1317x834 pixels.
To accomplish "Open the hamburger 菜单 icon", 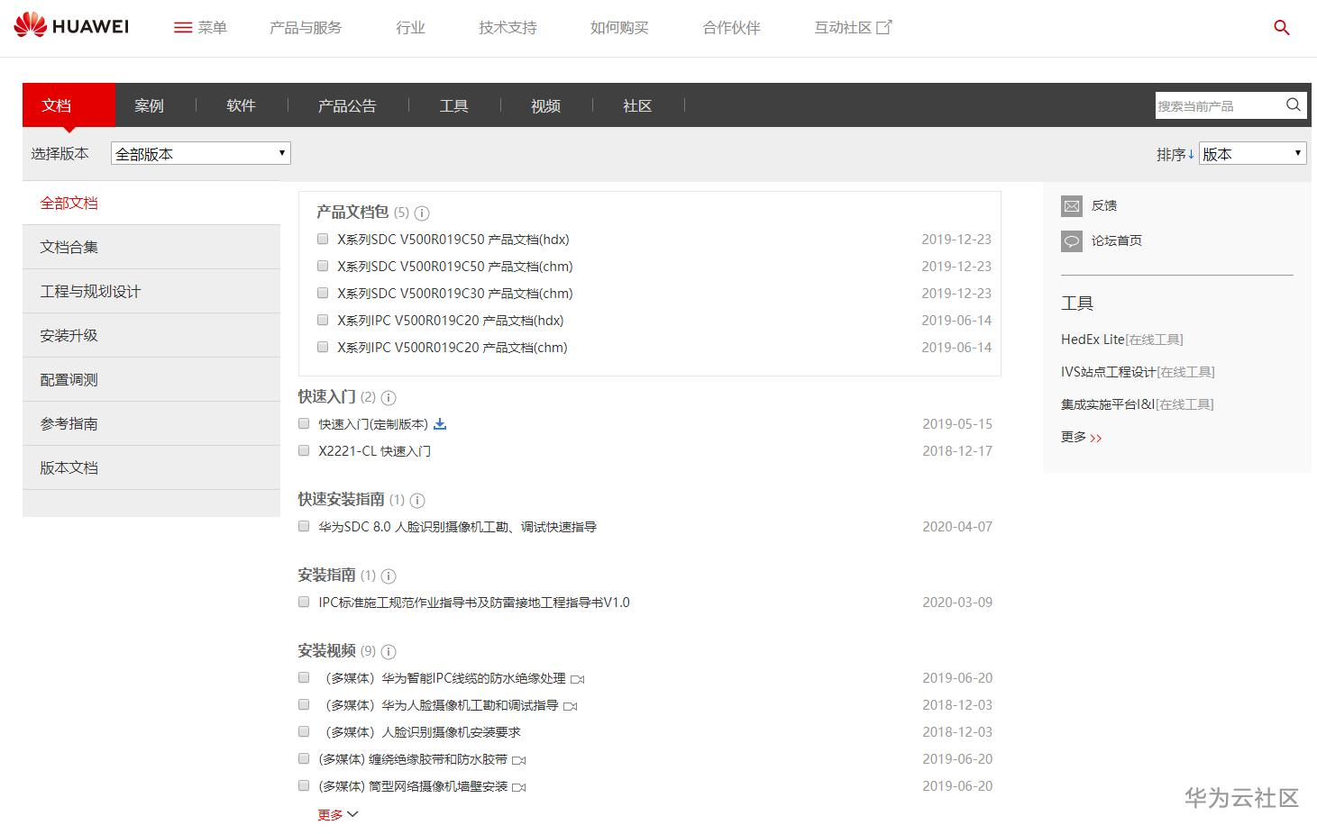I will (x=183, y=28).
